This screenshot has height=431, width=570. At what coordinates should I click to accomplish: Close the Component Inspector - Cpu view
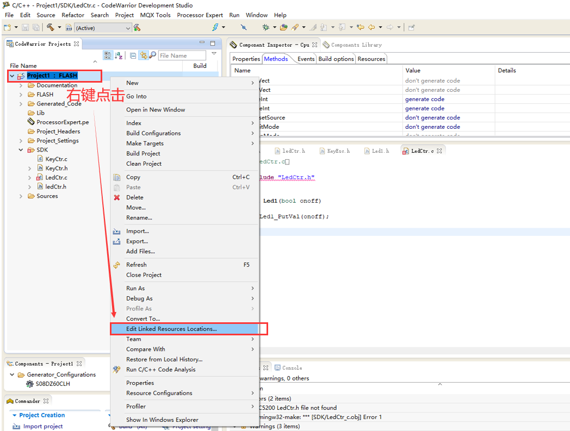(315, 45)
